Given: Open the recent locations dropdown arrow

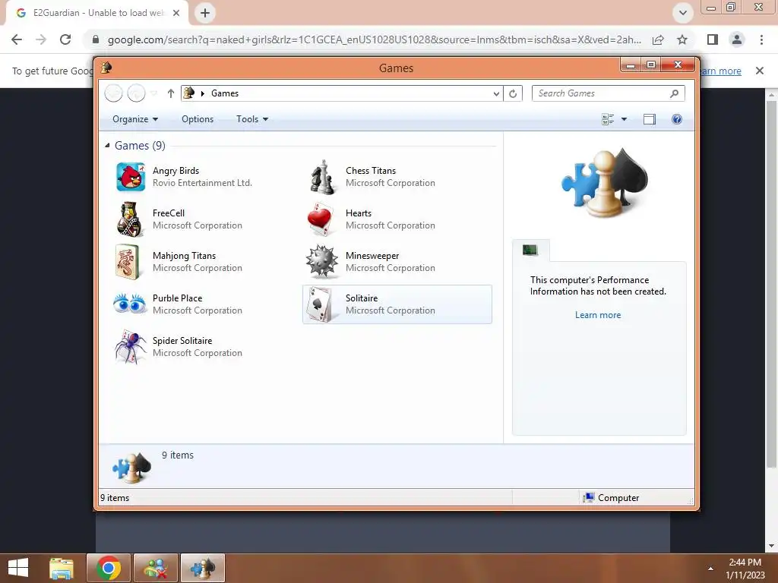Looking at the screenshot, I should pos(153,93).
